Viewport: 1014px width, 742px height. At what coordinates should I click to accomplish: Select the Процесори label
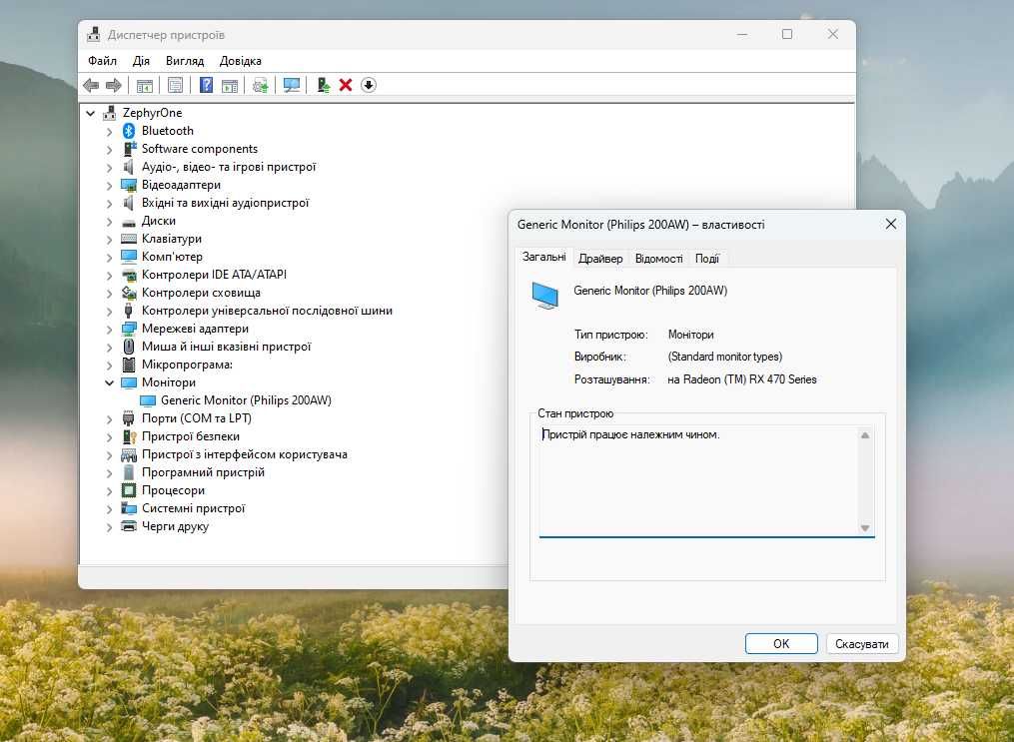(x=173, y=490)
